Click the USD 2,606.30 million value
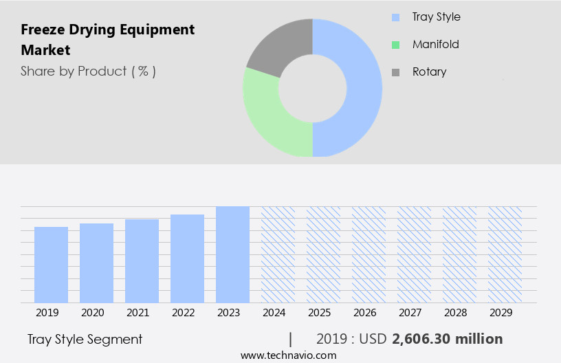The image size is (561, 363). tap(447, 339)
